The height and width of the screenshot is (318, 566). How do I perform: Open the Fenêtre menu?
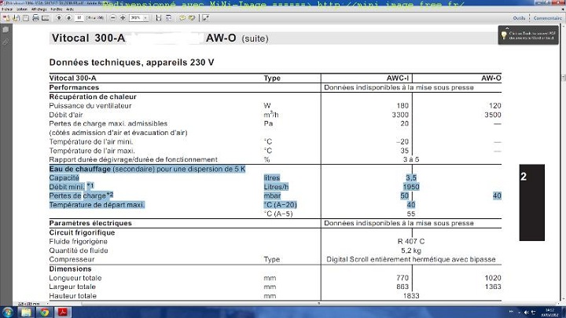(52, 9)
